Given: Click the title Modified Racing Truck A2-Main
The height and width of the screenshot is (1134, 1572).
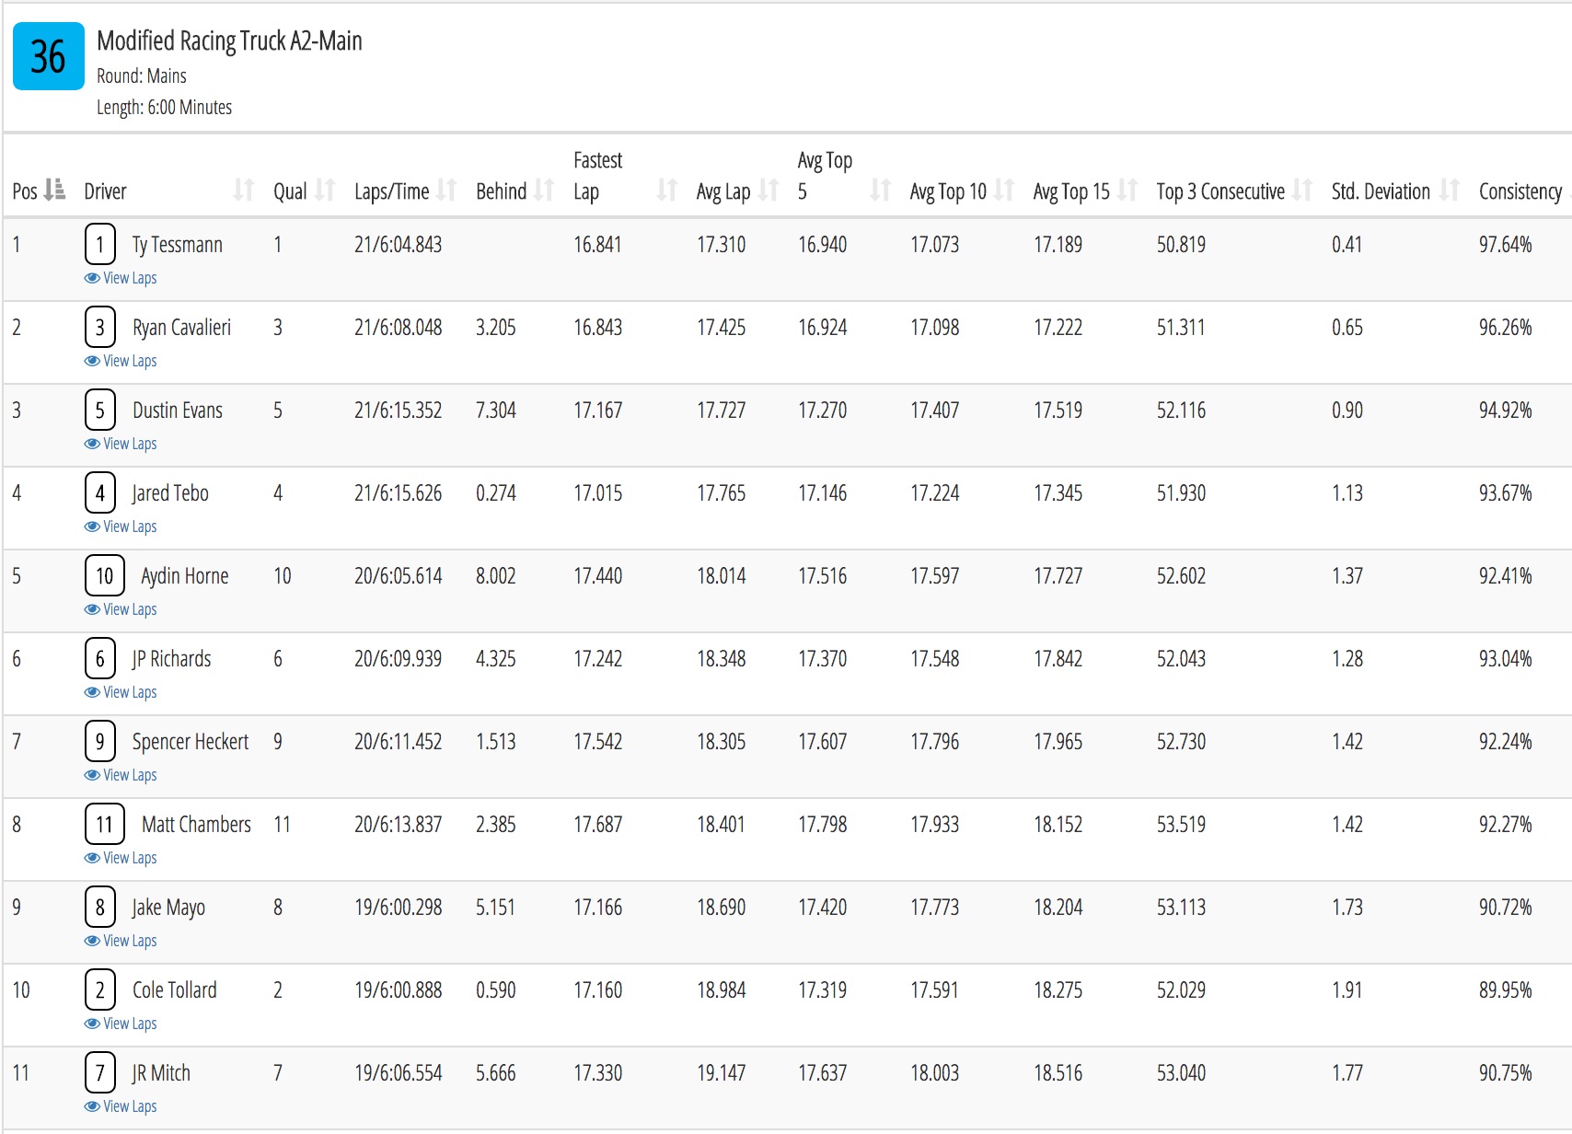Looking at the screenshot, I should (x=229, y=40).
